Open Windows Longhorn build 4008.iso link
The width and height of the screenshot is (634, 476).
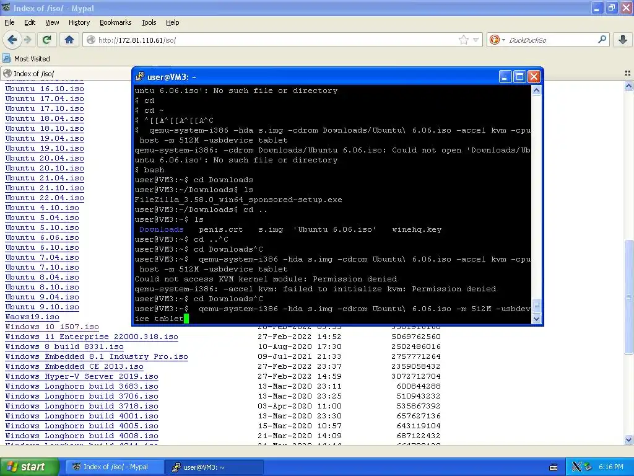tap(82, 436)
